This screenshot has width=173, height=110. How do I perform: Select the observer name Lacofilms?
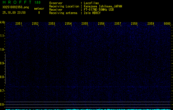[x=91, y=3]
